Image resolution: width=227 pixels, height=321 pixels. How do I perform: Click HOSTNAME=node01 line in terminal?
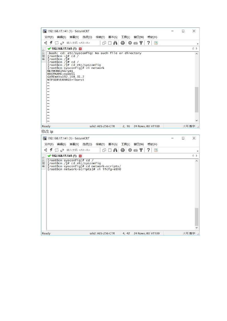(61, 74)
